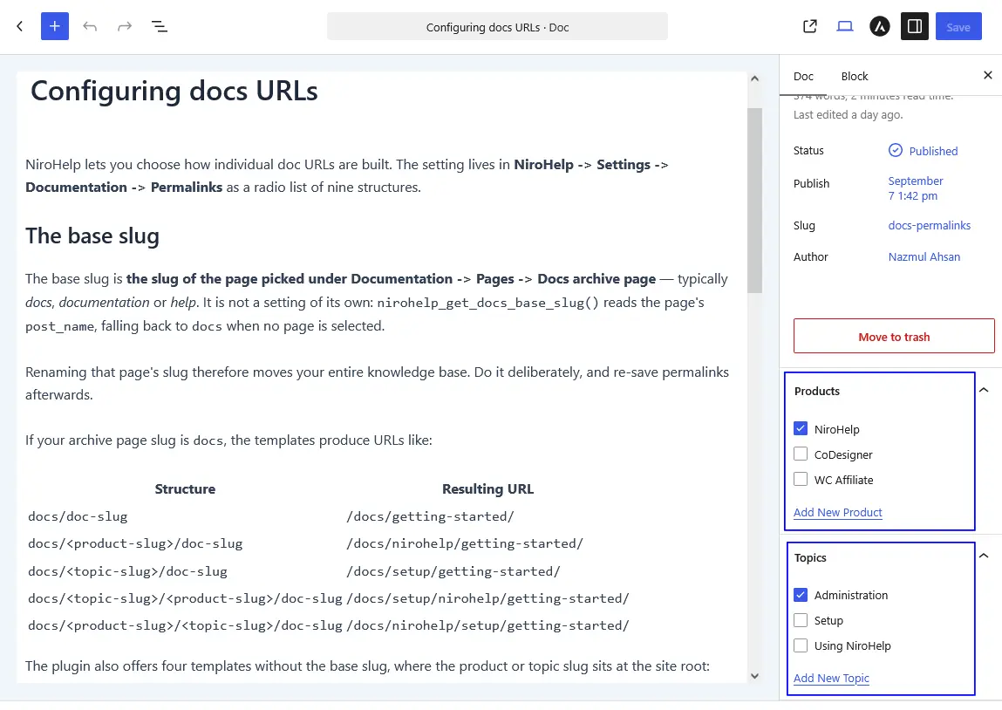View the doc in new tab icon
Viewport: 1002px width, 710px height.
(809, 26)
